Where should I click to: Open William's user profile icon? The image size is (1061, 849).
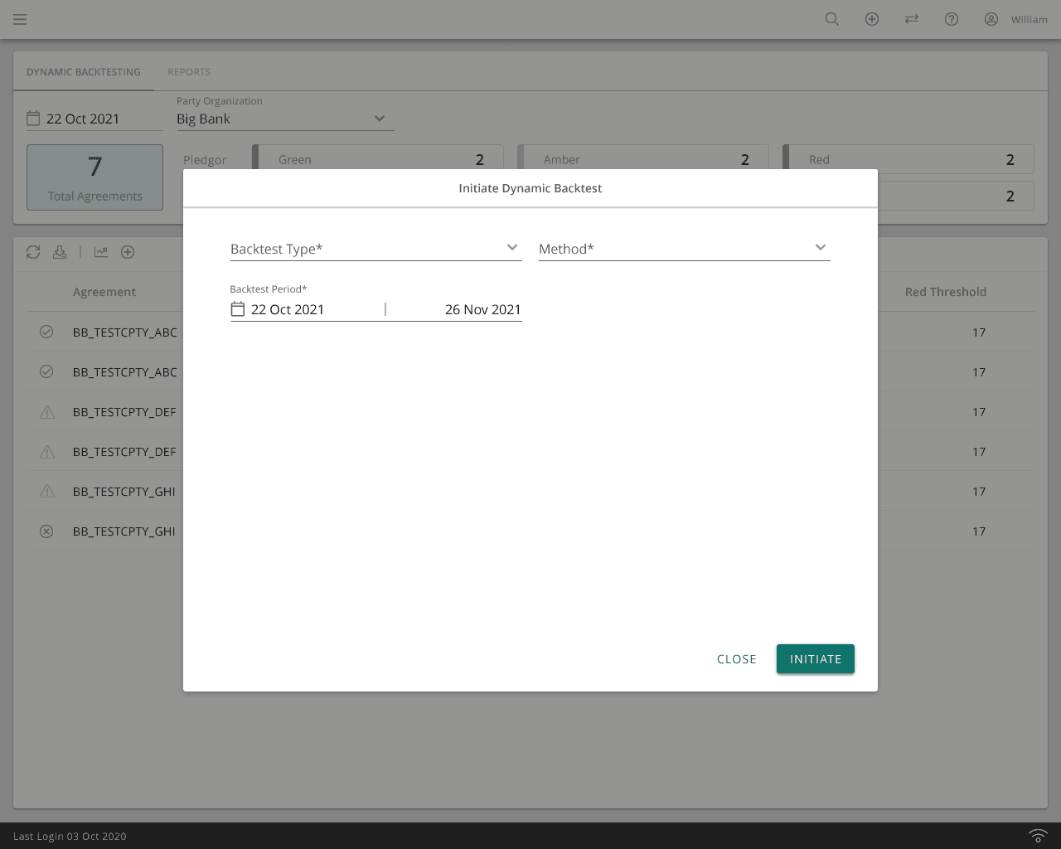(x=991, y=19)
